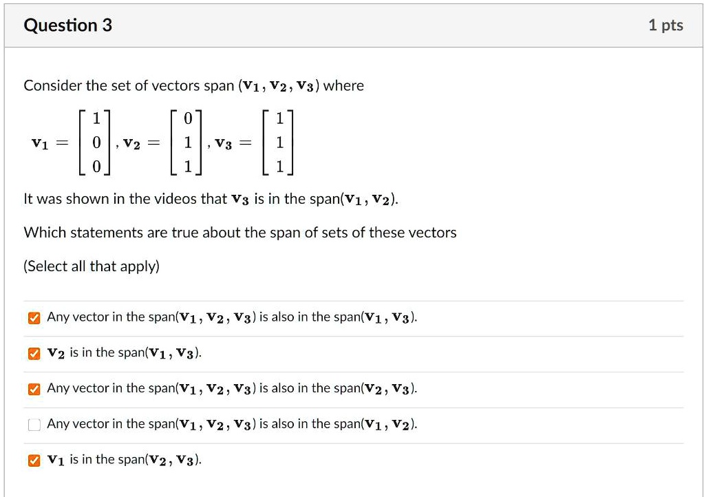Uncheck the first answer option about span(v1, v3)
Screen dimensions: 704x497
pos(34,317)
